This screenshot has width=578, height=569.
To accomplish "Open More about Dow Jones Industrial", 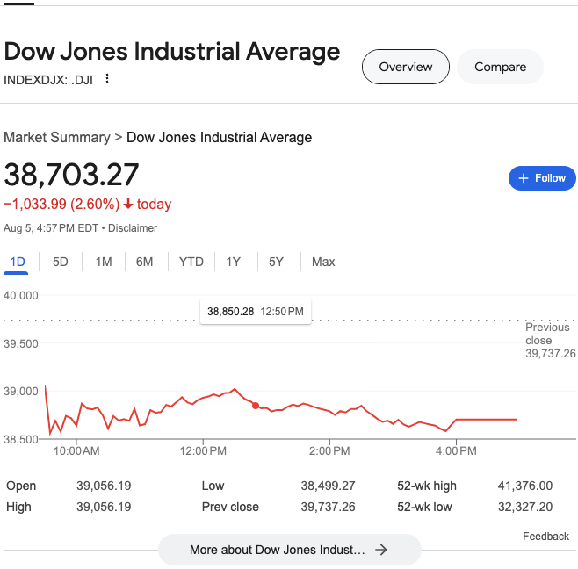I will coord(277,550).
